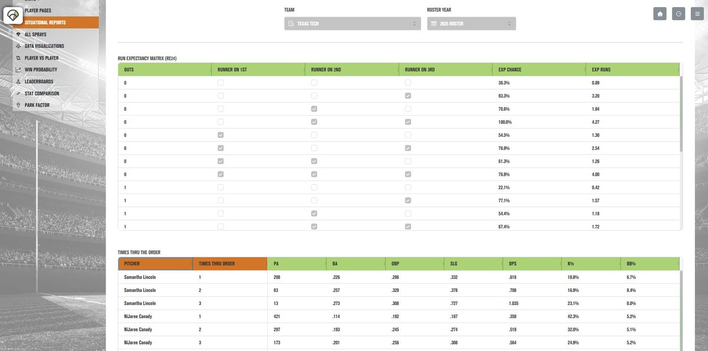Sort by the Runner on 2nd header

(352, 70)
